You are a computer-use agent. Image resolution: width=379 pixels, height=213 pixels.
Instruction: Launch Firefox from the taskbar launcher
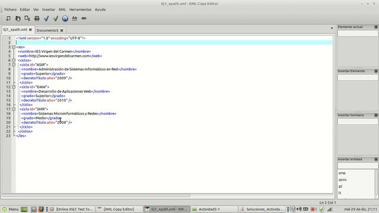click(41, 209)
